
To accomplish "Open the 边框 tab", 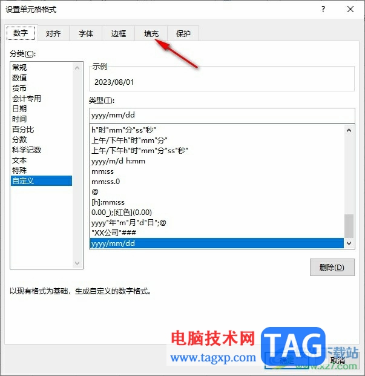I will (x=119, y=33).
